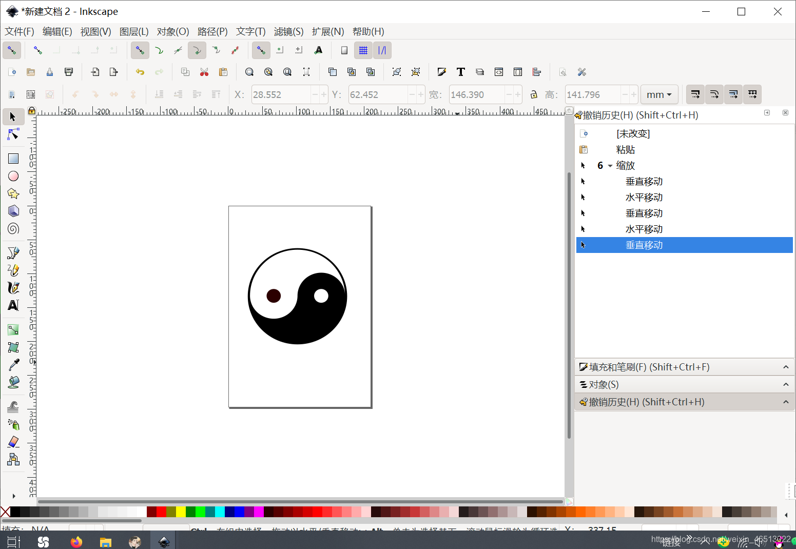Increase the X position value
Screen dimensions: 796x549
coord(323,94)
